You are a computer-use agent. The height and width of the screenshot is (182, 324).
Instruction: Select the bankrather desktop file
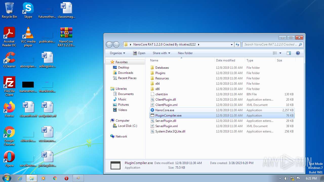click(x=28, y=86)
